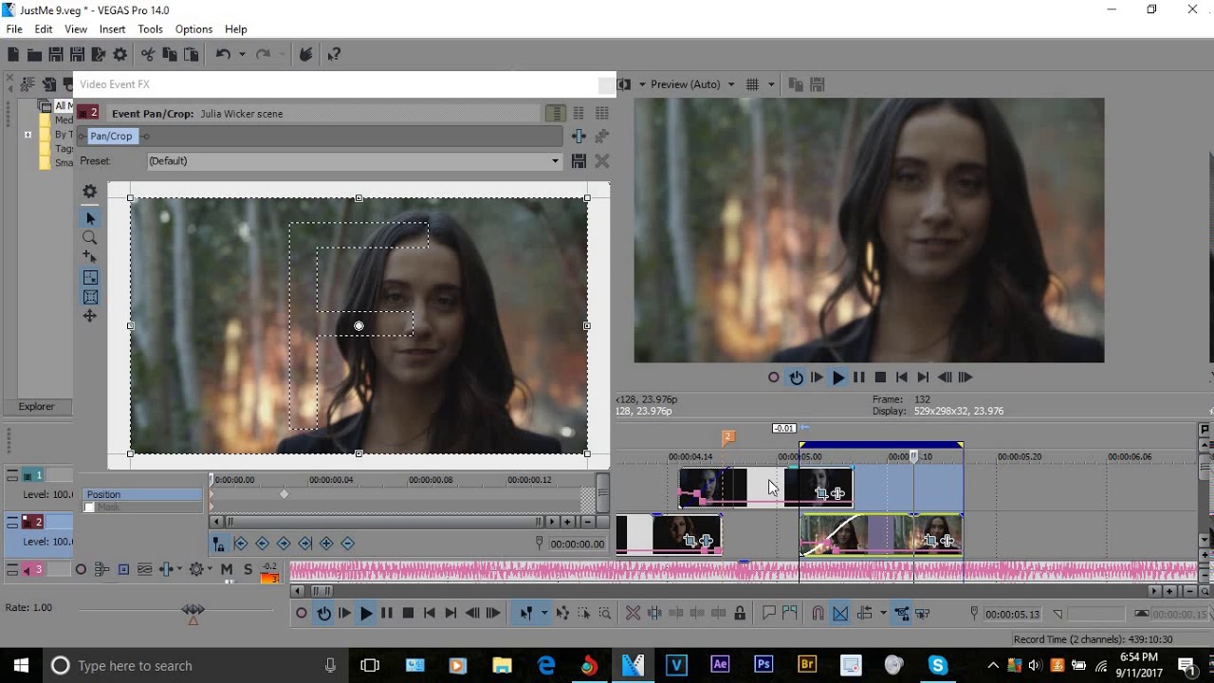Mute audio track 3 with M button
The image size is (1214, 683).
(x=227, y=569)
